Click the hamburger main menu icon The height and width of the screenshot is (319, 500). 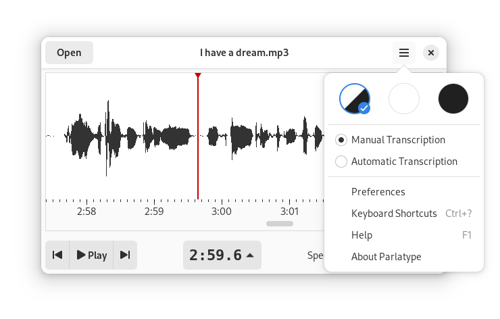tap(403, 53)
